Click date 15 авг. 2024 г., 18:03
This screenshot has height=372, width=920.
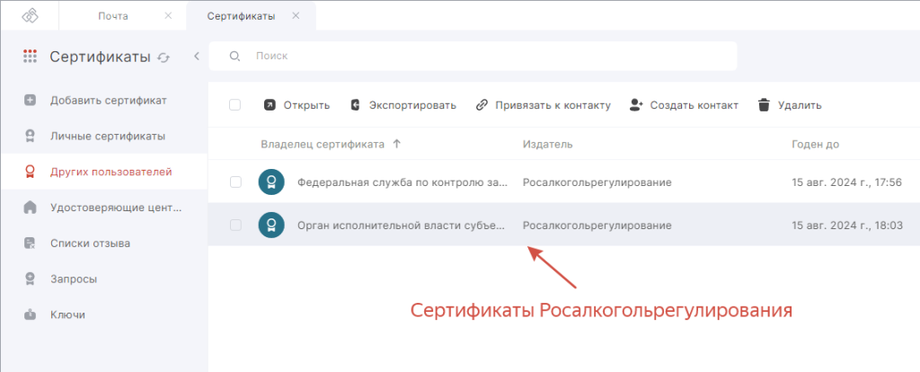[847, 226]
